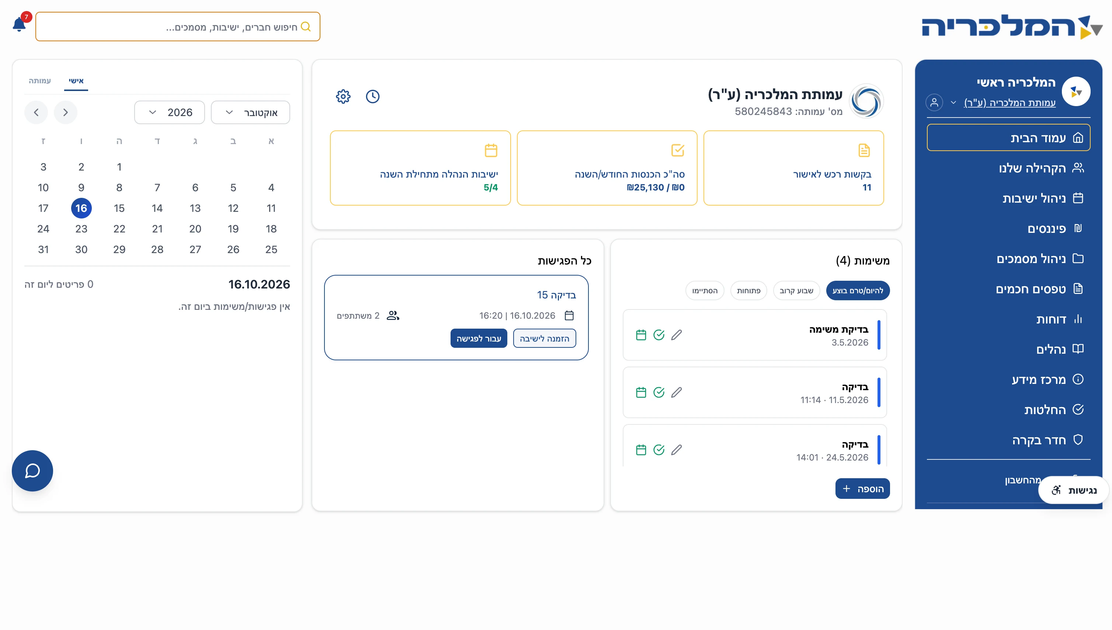The image size is (1112, 630).
Task: Click הוספה to add a task
Action: click(862, 489)
